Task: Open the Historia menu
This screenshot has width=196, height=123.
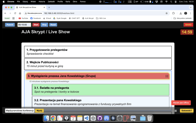Action: point(42,2)
